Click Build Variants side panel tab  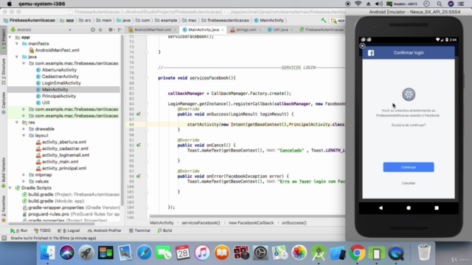pos(3,173)
